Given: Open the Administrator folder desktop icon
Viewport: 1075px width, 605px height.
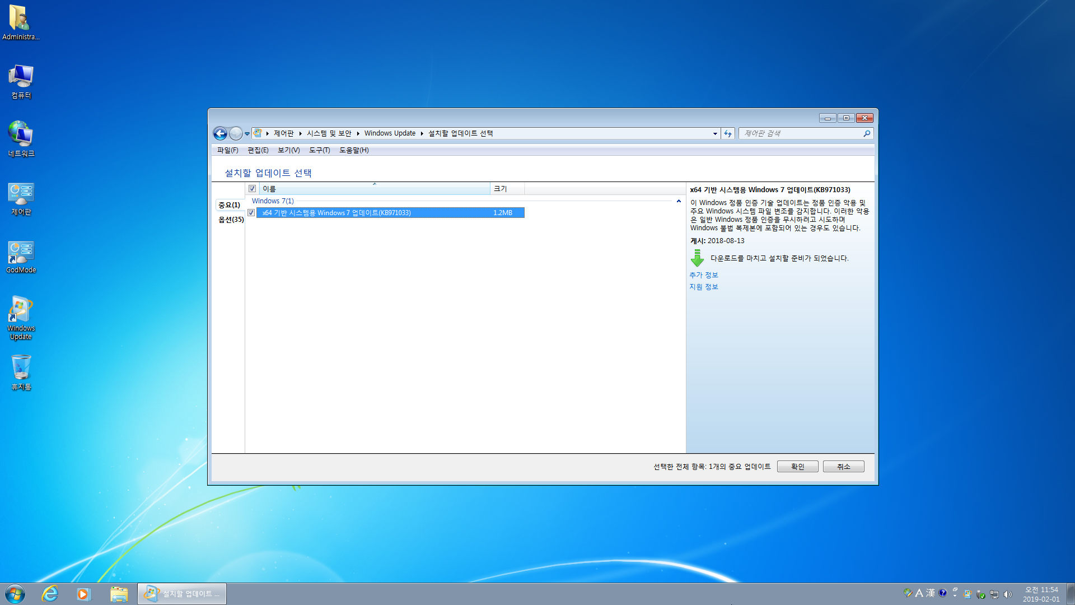Looking at the screenshot, I should [21, 22].
